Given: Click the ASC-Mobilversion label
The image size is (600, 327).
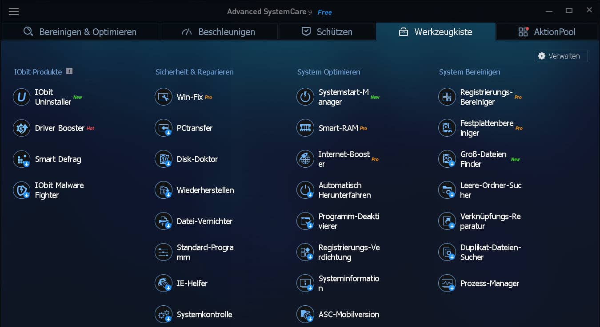Looking at the screenshot, I should [349, 314].
